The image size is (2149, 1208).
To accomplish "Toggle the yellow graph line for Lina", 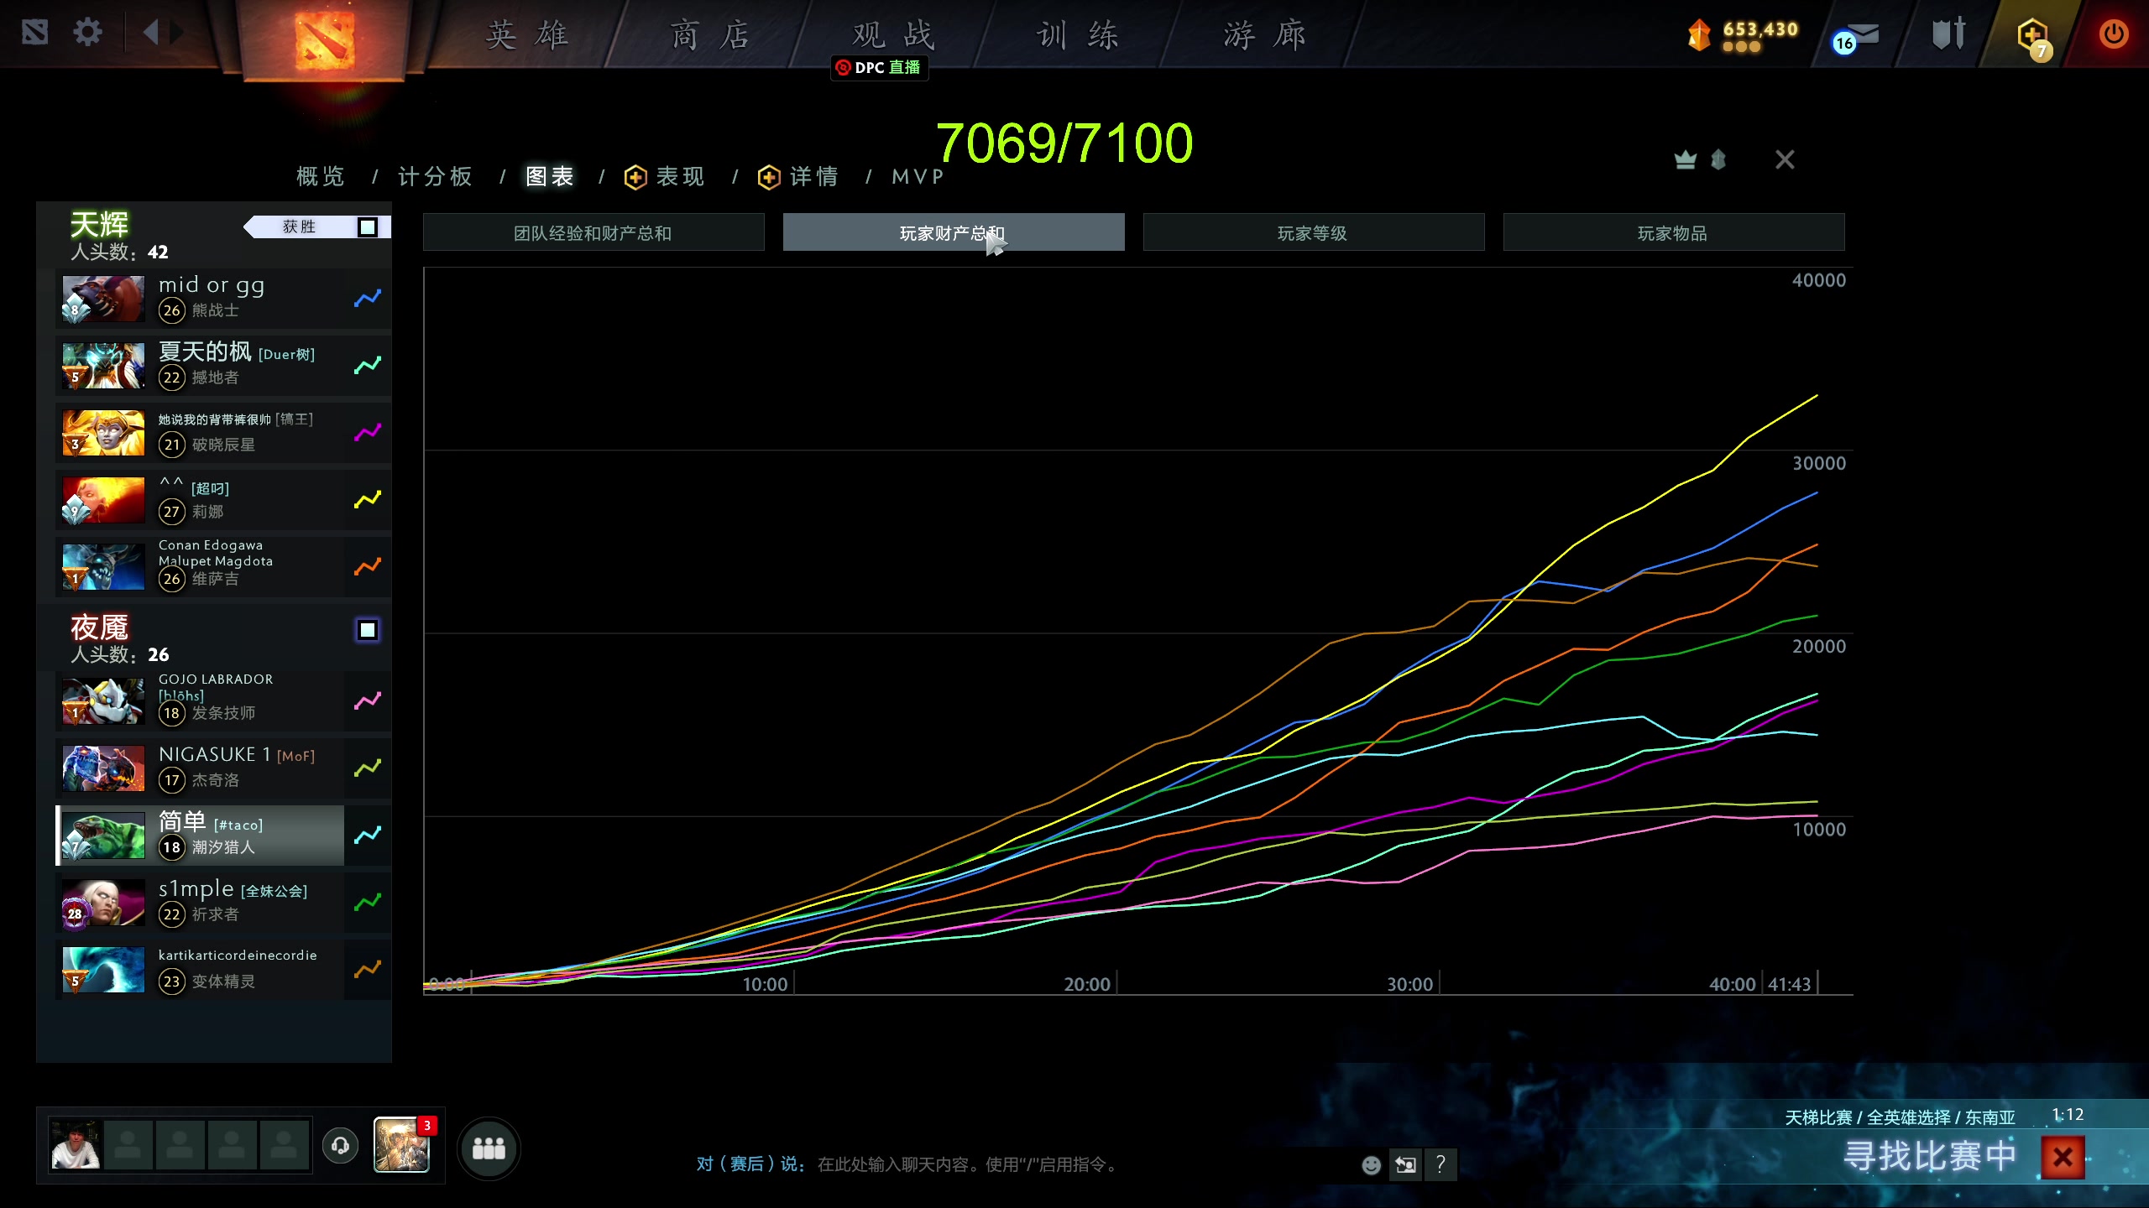I will 367,500.
